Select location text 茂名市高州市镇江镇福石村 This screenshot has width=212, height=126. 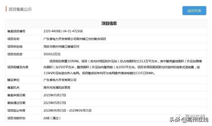tap(61, 46)
